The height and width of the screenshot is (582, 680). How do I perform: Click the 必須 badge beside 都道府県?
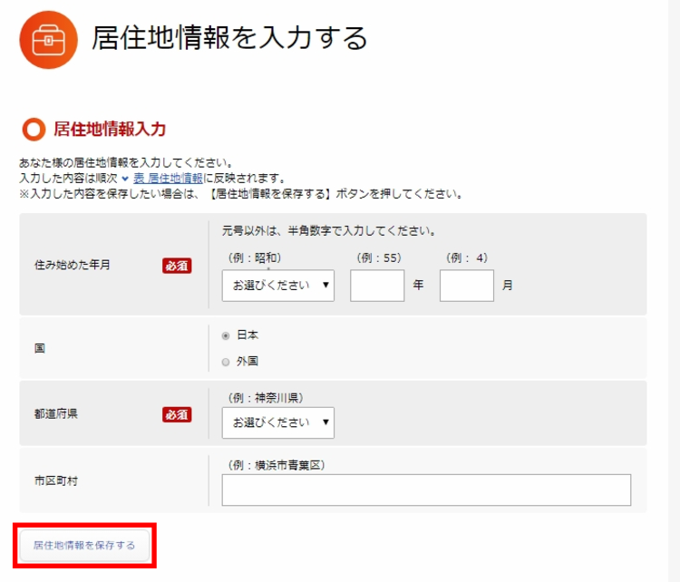pyautogui.click(x=177, y=414)
